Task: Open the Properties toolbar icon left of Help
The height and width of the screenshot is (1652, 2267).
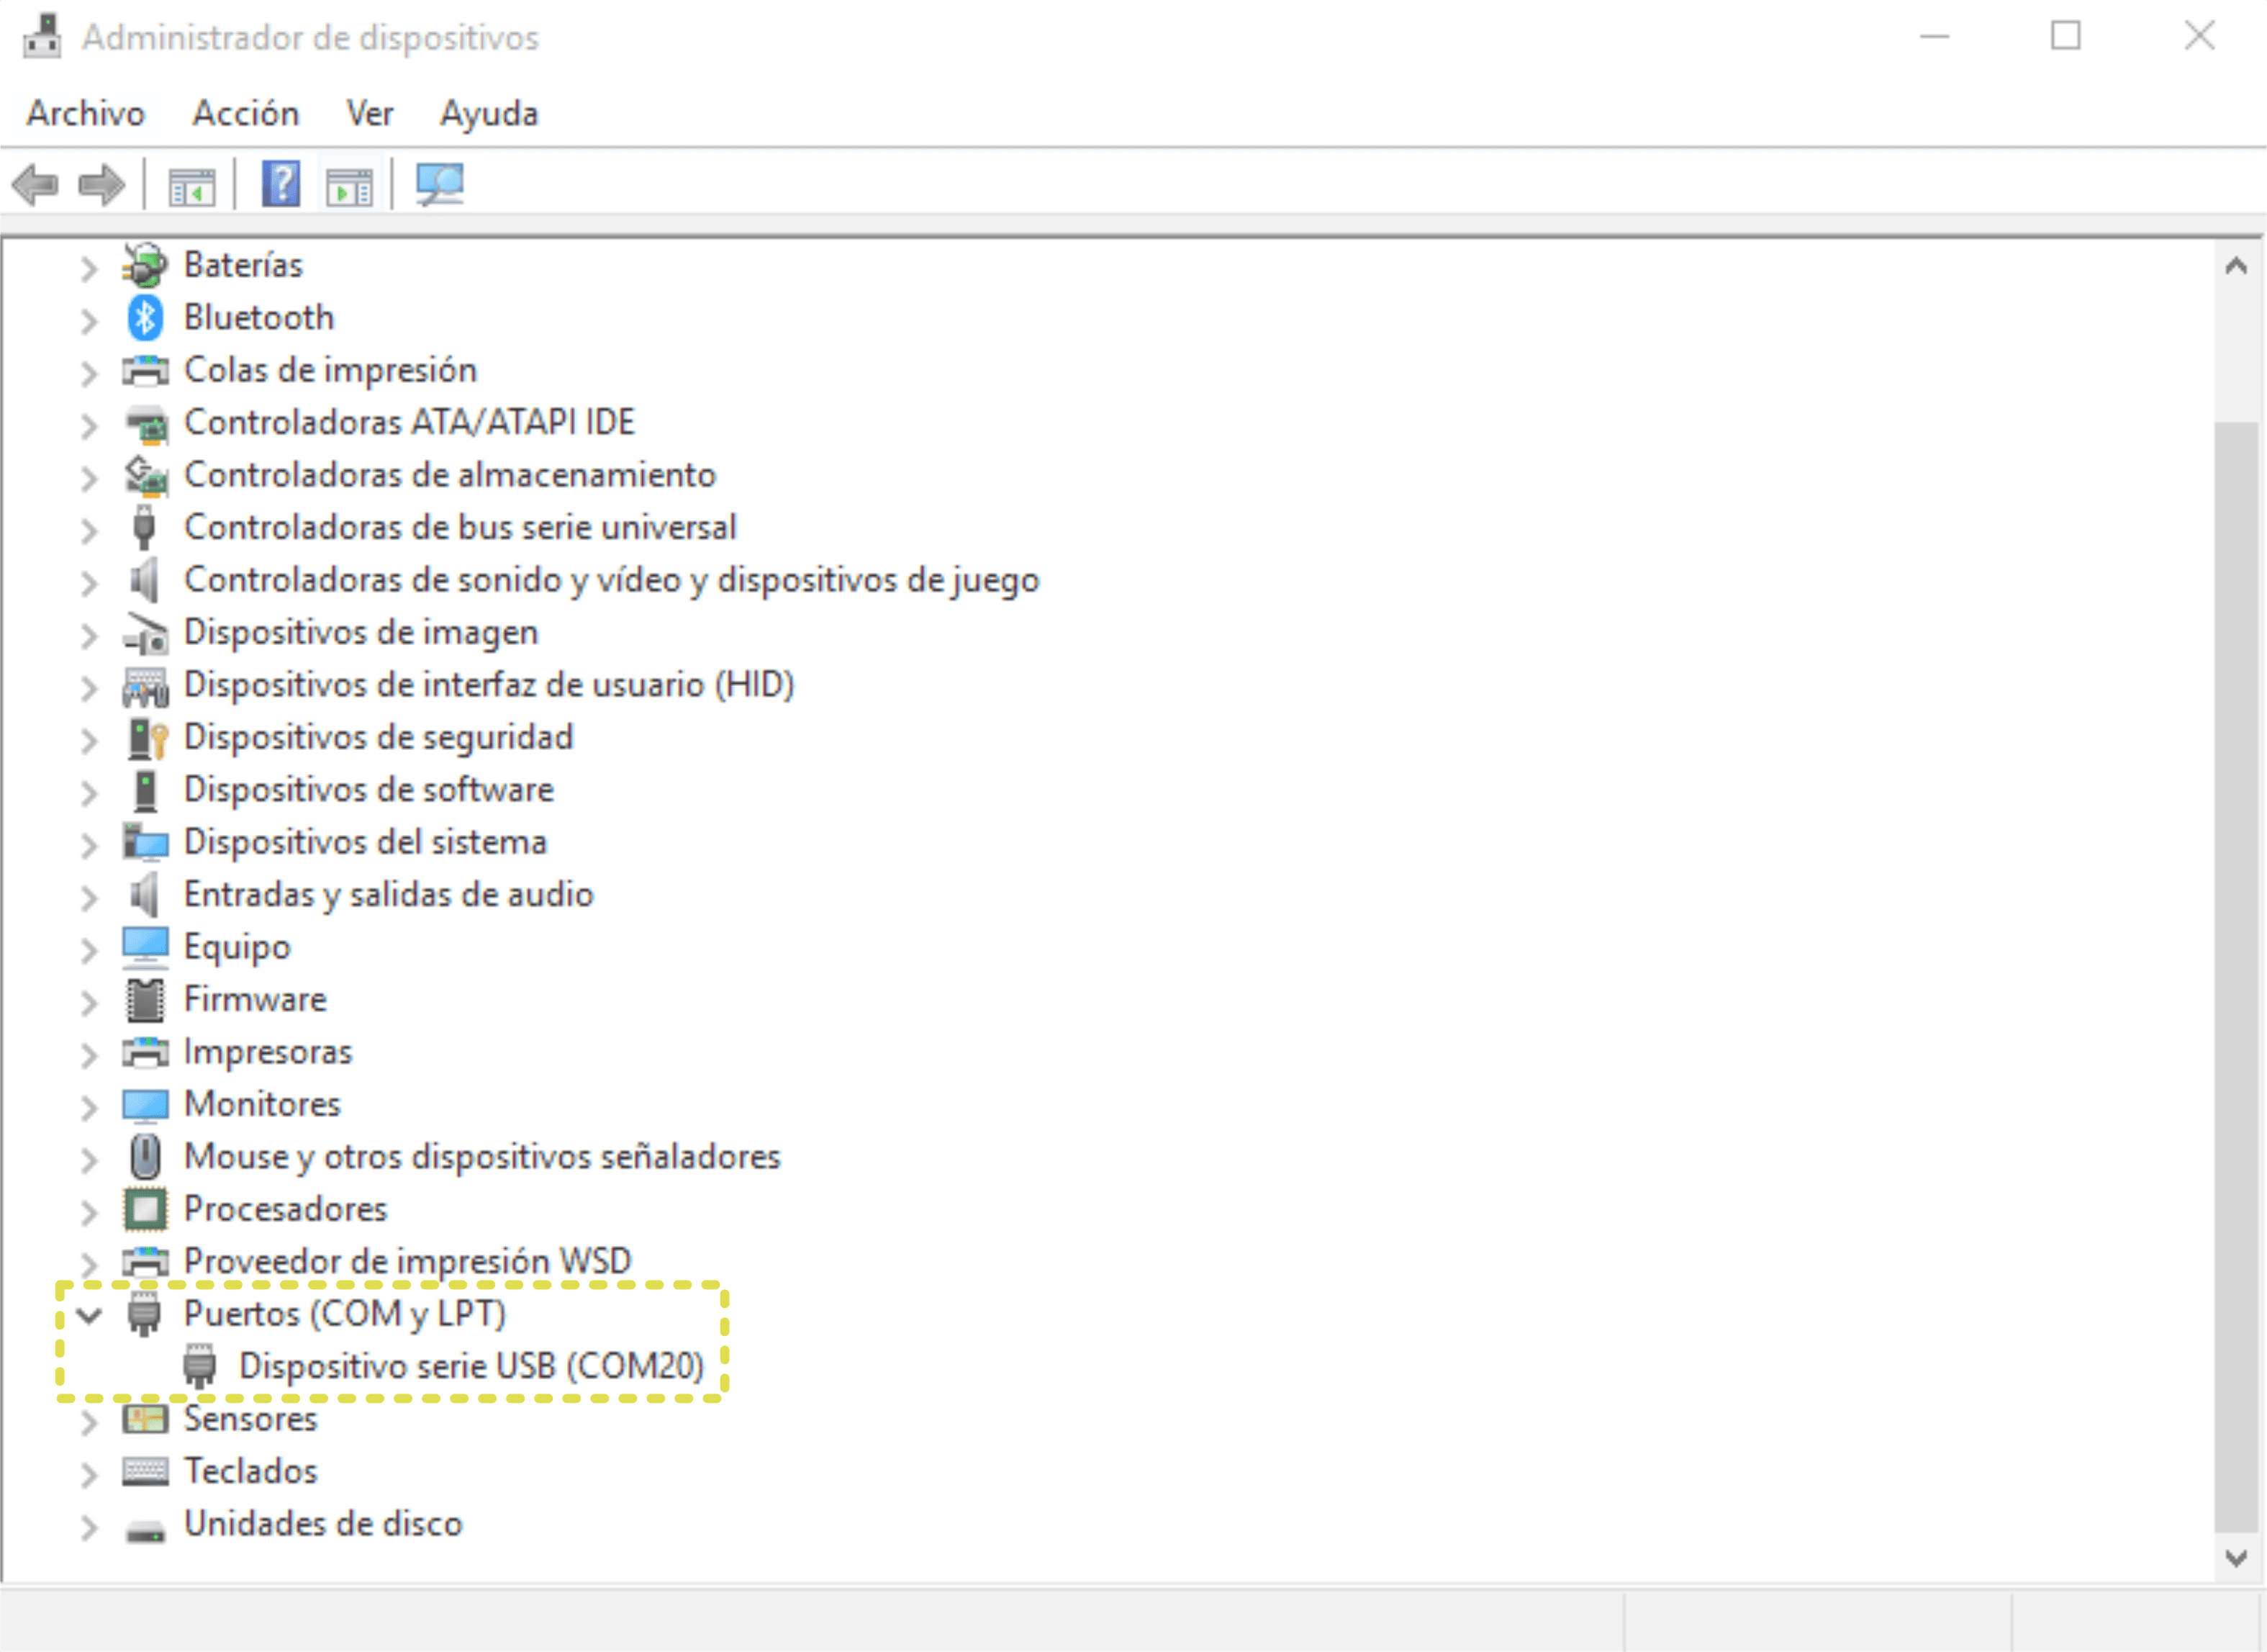Action: [192, 186]
